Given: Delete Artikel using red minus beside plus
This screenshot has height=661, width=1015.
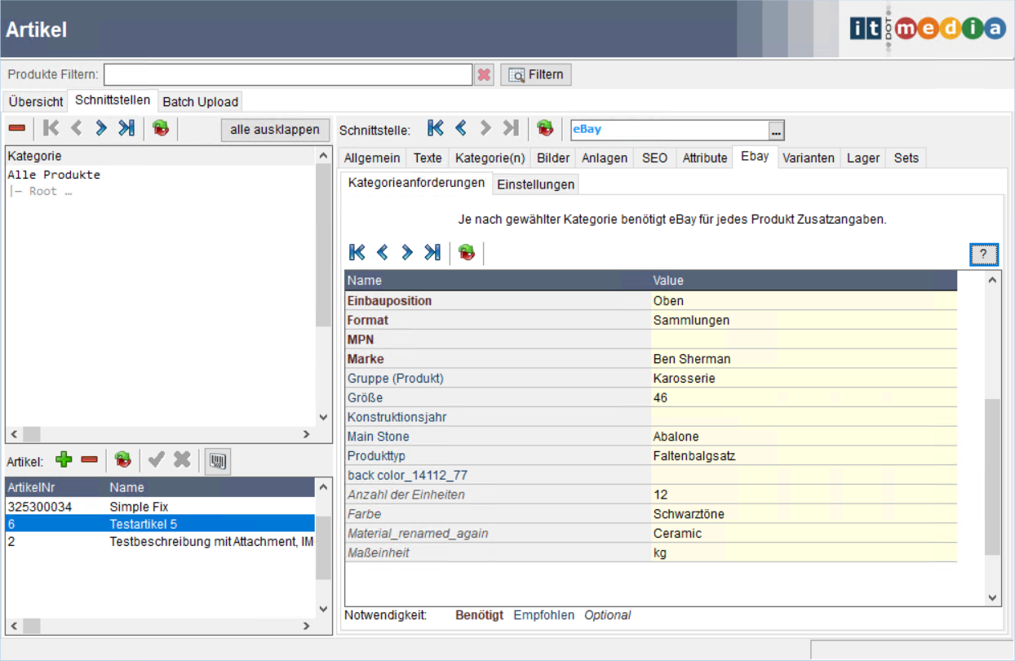Looking at the screenshot, I should click(x=89, y=460).
